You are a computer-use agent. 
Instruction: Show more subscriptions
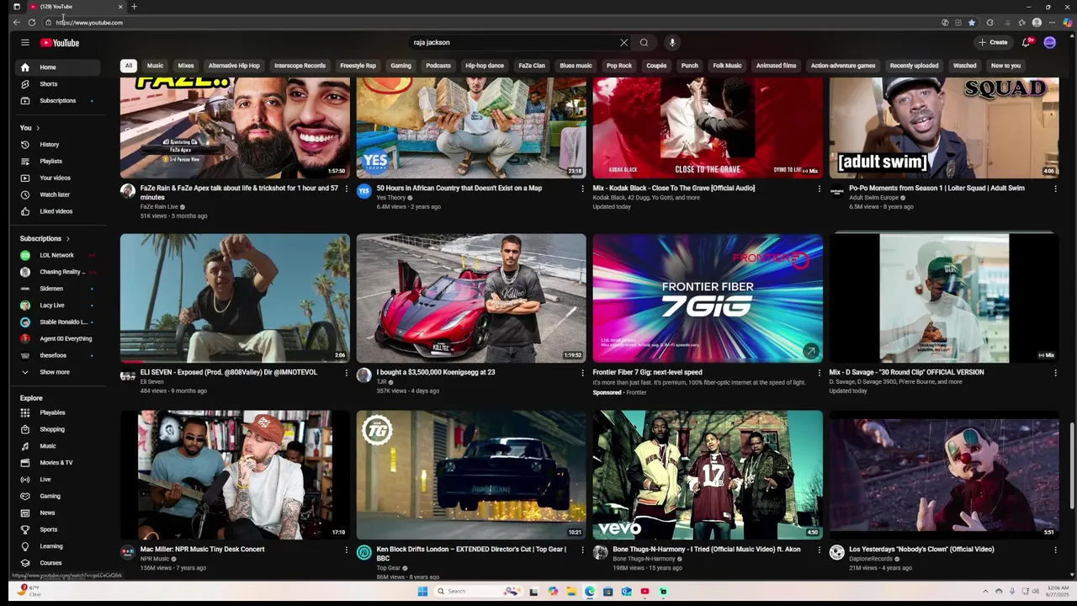point(57,372)
